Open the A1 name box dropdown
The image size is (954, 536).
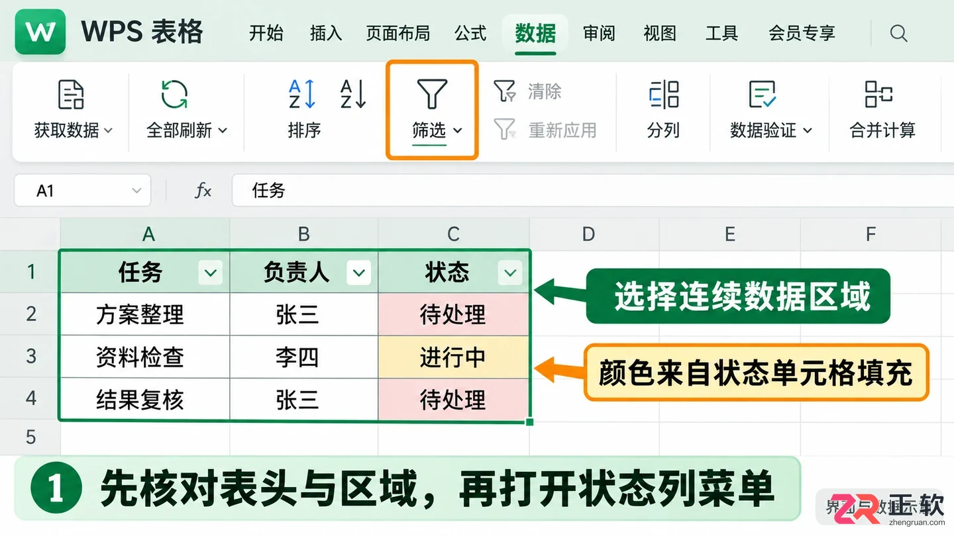point(136,191)
